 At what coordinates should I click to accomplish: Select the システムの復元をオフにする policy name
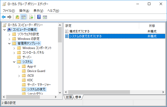click(86, 36)
